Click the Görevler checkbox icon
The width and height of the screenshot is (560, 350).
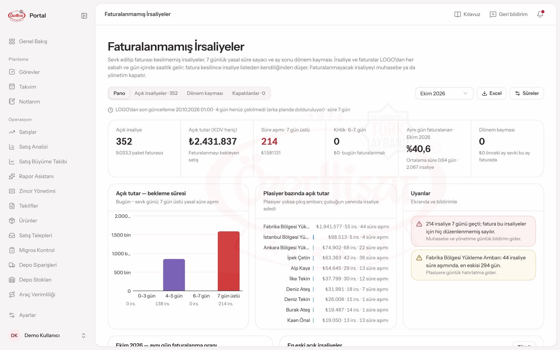click(x=12, y=72)
